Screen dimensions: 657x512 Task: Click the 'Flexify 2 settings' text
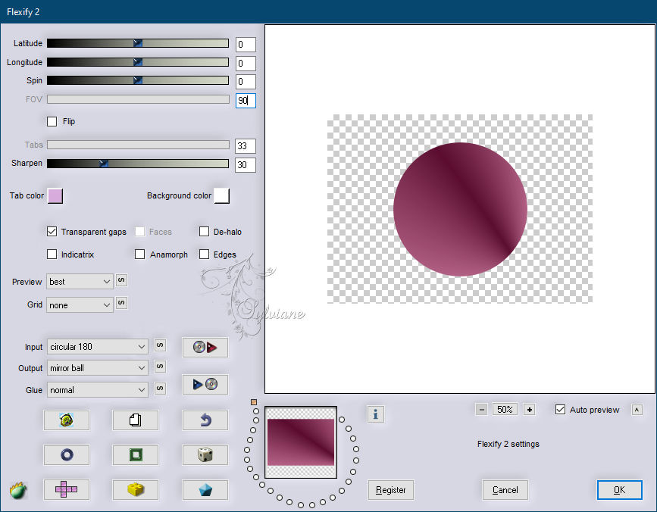(x=508, y=444)
